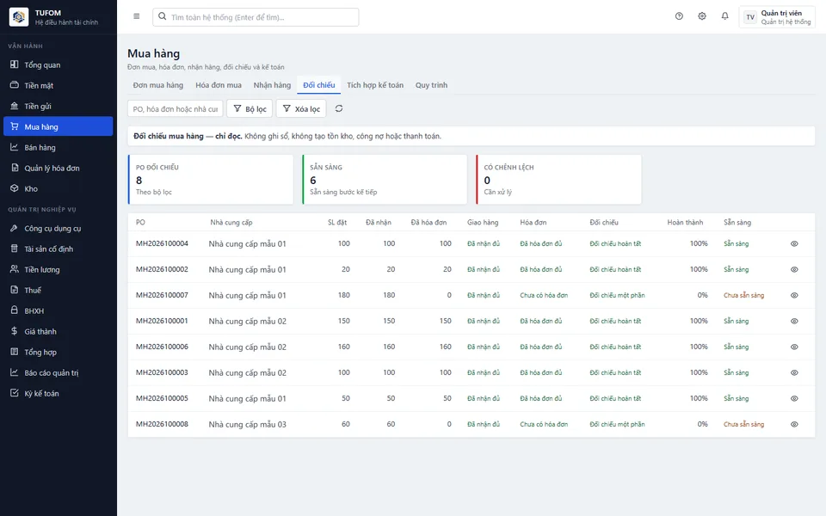This screenshot has height=516, width=826.
Task: View details of PO MH2026100004 via eye icon
Action: [794, 243]
